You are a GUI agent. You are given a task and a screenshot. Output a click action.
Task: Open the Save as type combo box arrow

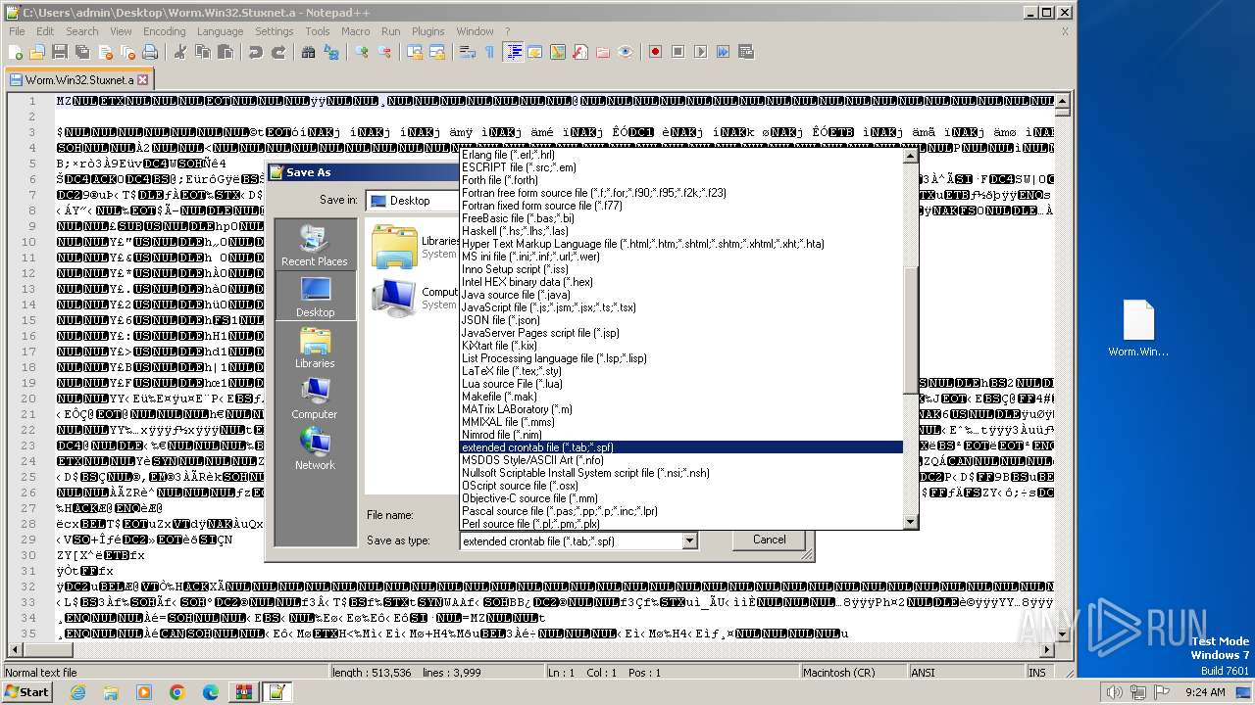click(689, 540)
